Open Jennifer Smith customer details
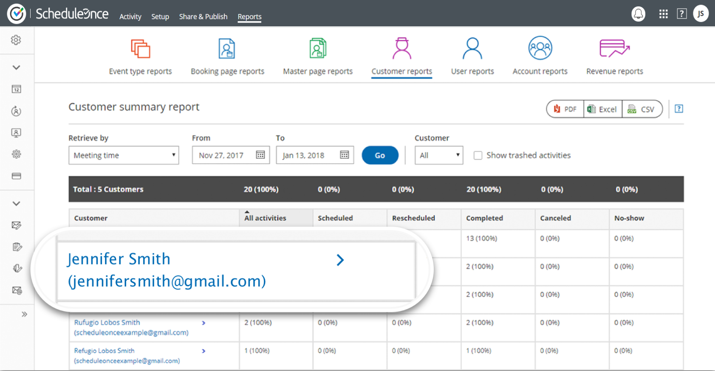Viewport: 715px width, 371px height. click(x=340, y=260)
